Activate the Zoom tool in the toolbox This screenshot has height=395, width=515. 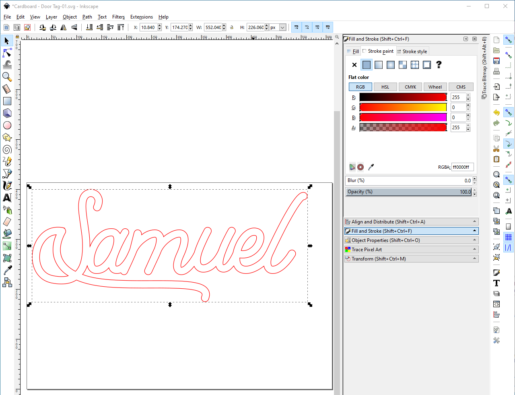point(7,77)
